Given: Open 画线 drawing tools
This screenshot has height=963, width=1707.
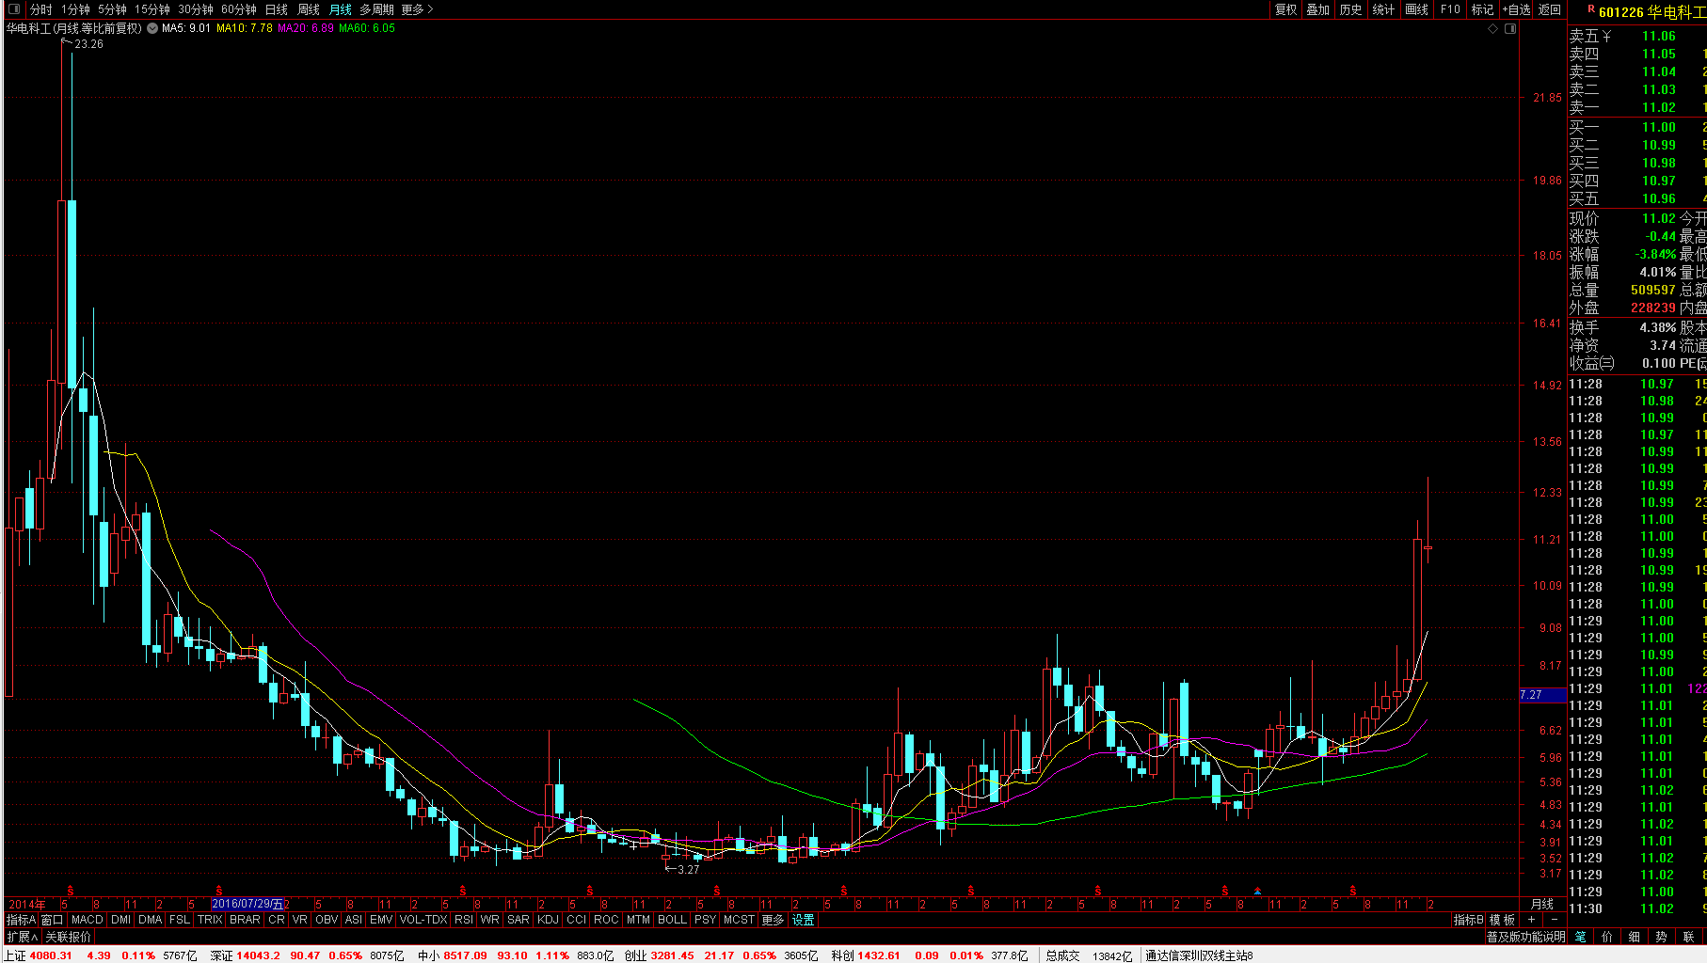Looking at the screenshot, I should [1416, 9].
